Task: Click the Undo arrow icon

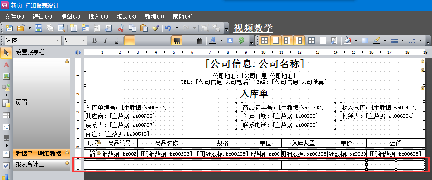Action: [x=168, y=28]
